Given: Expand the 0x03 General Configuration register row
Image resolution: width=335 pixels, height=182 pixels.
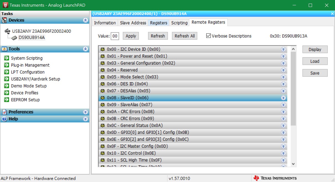Looking at the screenshot, I should [x=283, y=63].
